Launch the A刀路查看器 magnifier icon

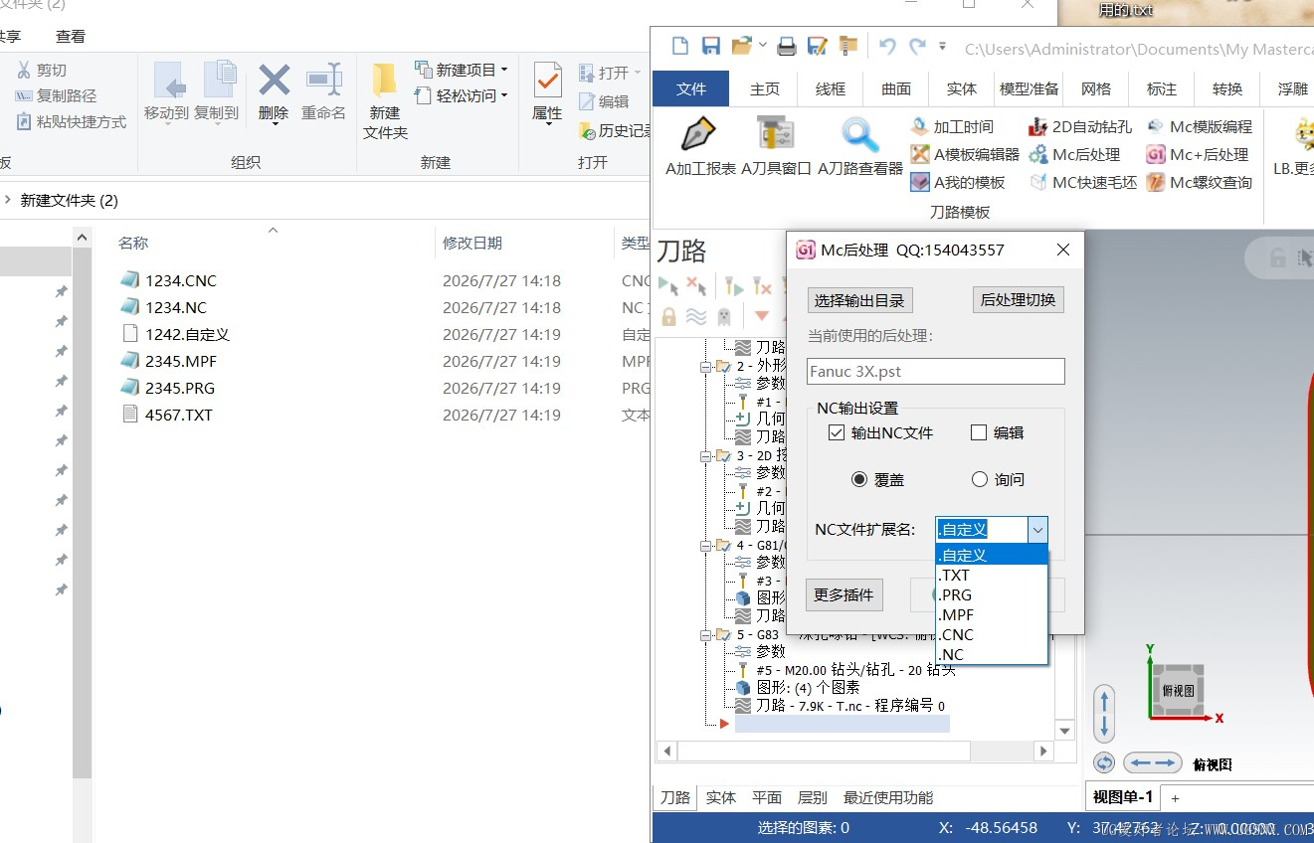(859, 134)
